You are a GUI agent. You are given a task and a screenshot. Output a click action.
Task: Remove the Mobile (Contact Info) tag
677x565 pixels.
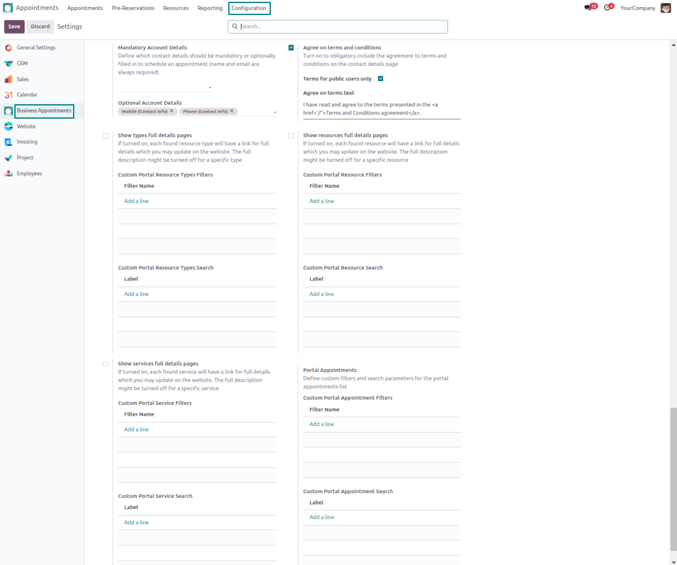pos(171,111)
